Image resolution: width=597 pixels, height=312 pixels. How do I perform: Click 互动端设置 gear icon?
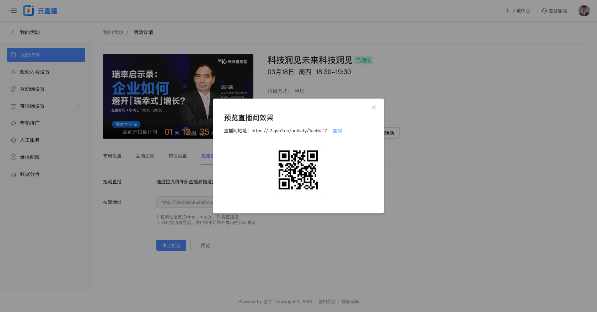(x=14, y=89)
